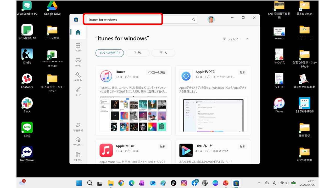Click the iTunes screenshot thumbnail
Viewport: 335px width, 188px height.
point(133,114)
